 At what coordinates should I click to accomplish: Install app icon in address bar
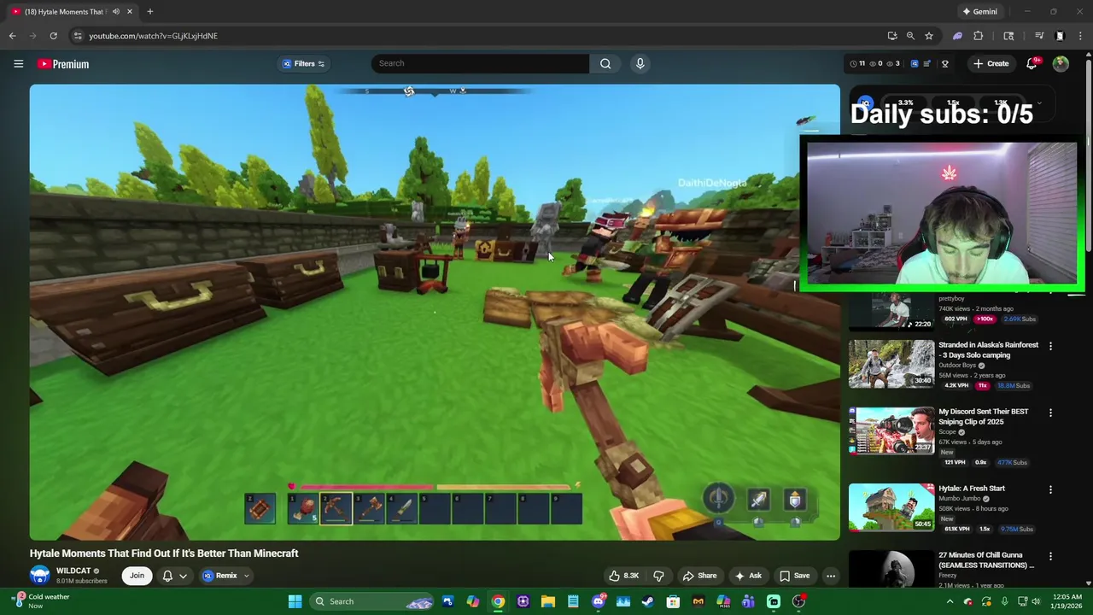click(x=892, y=36)
